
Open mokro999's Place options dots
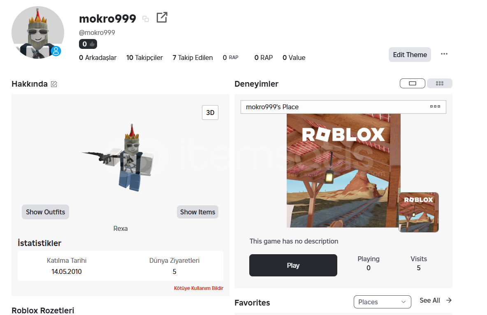pos(435,106)
